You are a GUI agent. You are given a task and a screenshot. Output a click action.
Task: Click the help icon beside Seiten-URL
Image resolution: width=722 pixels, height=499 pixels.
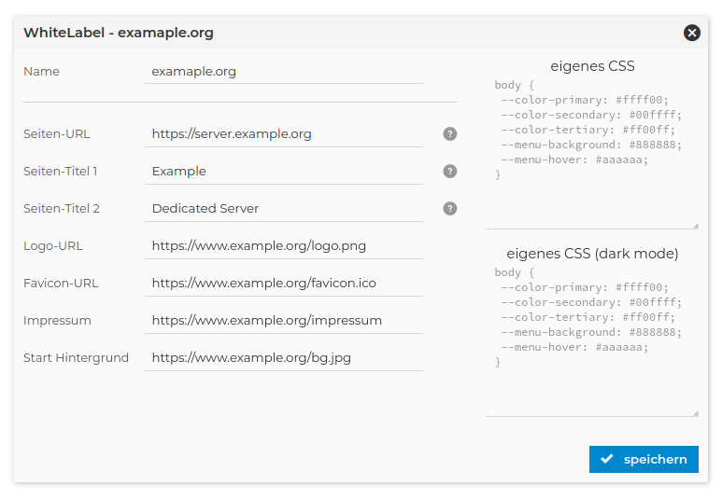pyautogui.click(x=449, y=133)
